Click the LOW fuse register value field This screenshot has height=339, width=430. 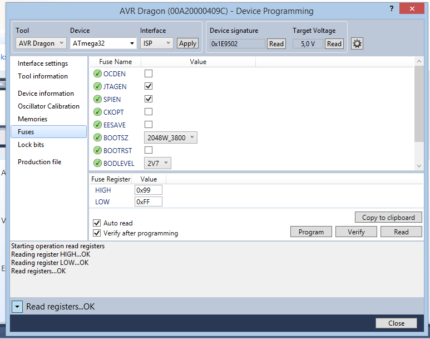click(149, 202)
